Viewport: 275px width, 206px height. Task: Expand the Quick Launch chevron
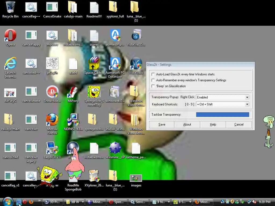pyautogui.click(x=39, y=201)
